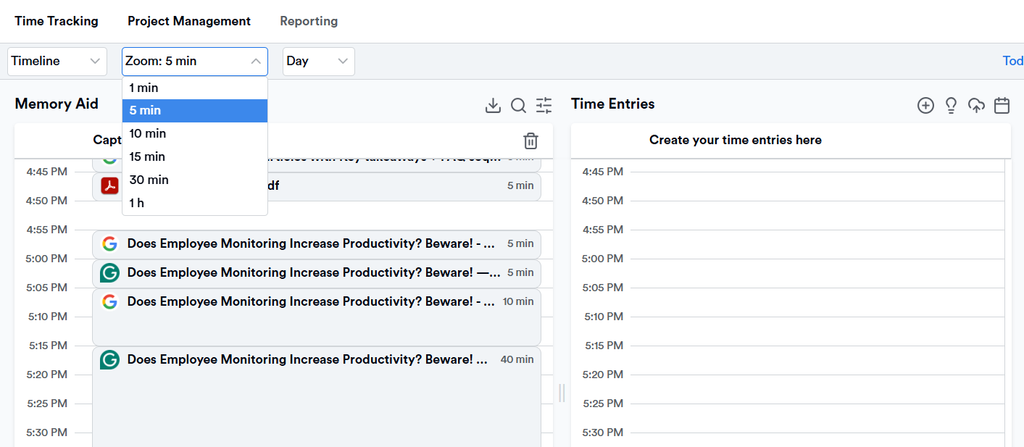Open the Memory Aid filter settings icon

544,105
